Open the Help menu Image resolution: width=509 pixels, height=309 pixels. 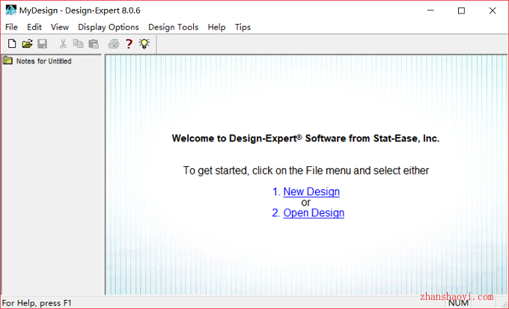[x=216, y=27]
